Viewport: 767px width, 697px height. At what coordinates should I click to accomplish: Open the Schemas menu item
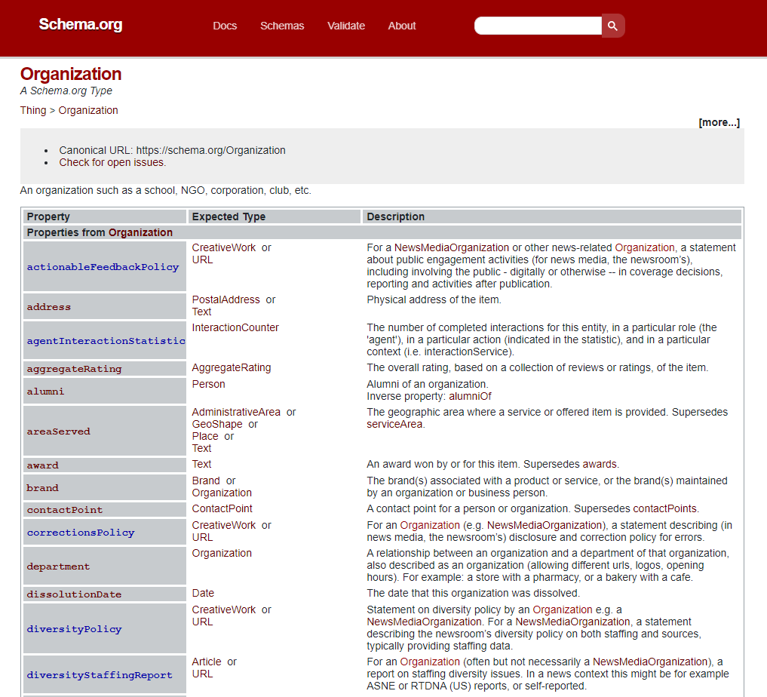282,26
